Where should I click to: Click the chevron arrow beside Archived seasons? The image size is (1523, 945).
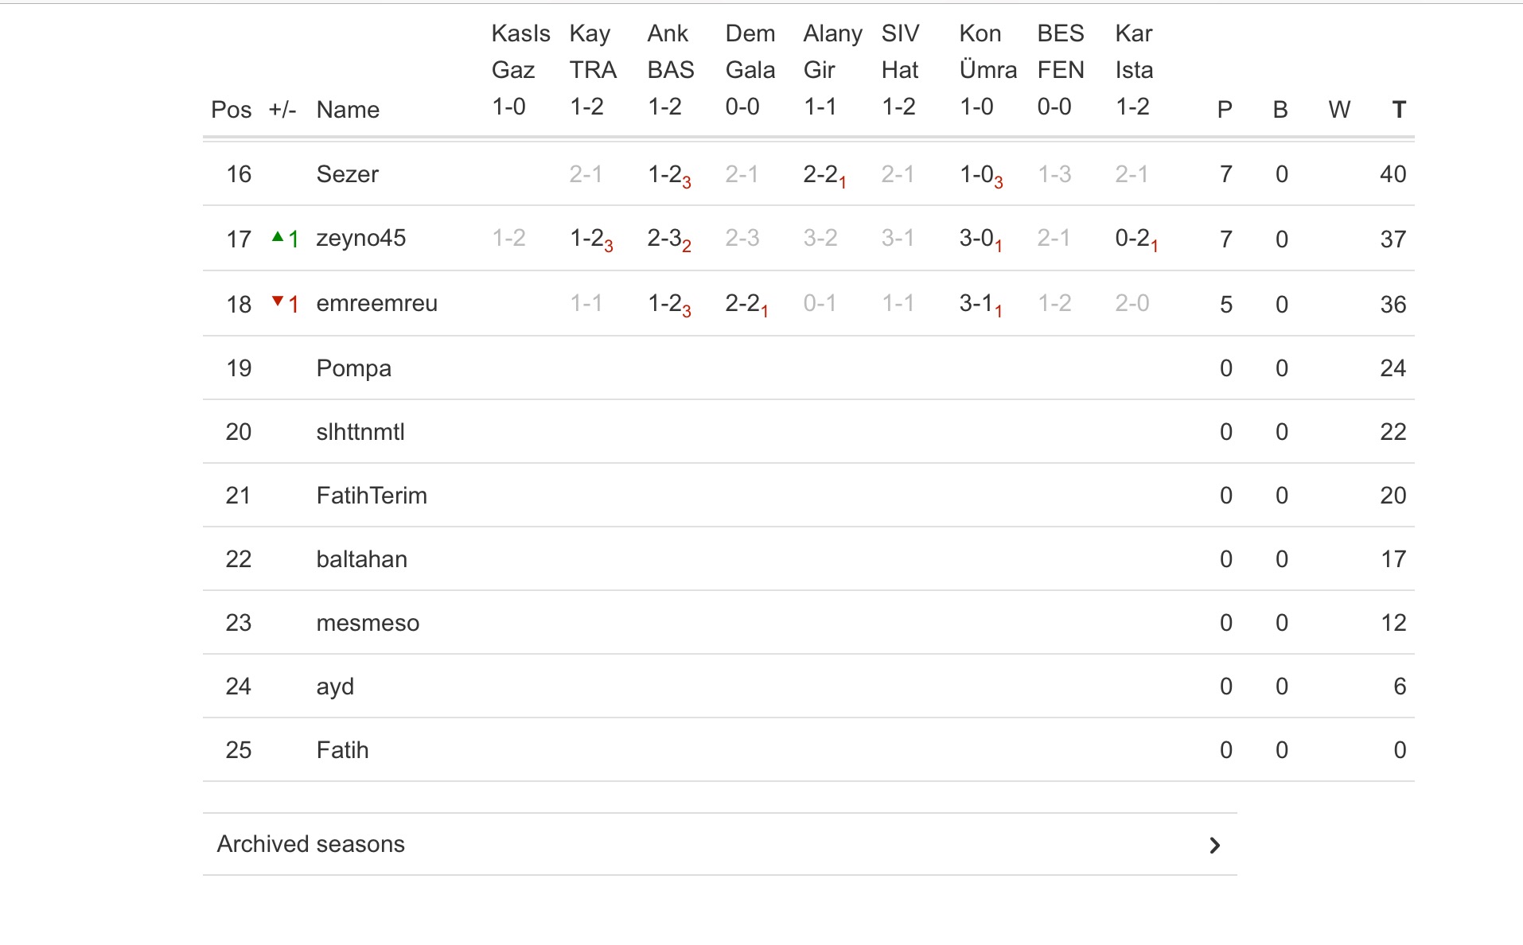(x=1214, y=845)
